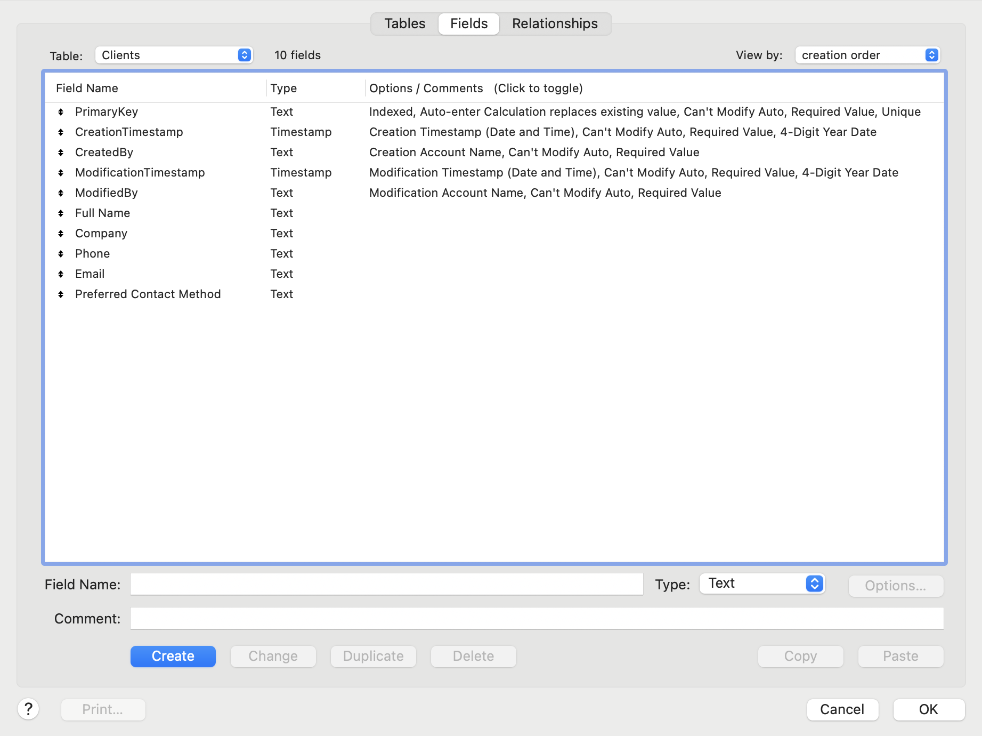Open the Table selection dropdown showing Clients

point(174,55)
